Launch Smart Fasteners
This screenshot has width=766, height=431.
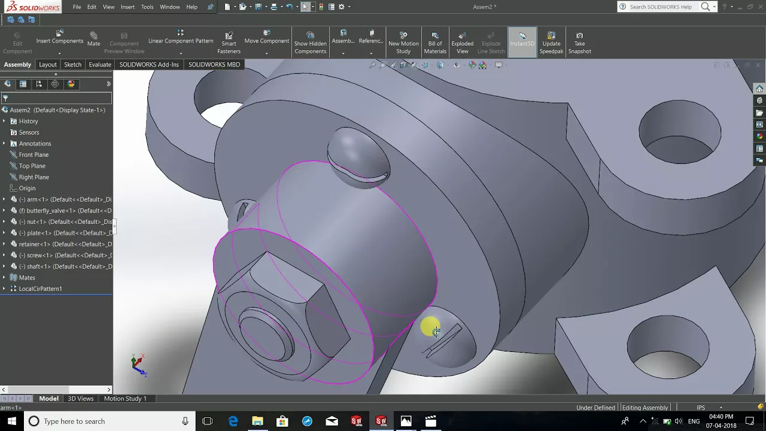tap(229, 43)
